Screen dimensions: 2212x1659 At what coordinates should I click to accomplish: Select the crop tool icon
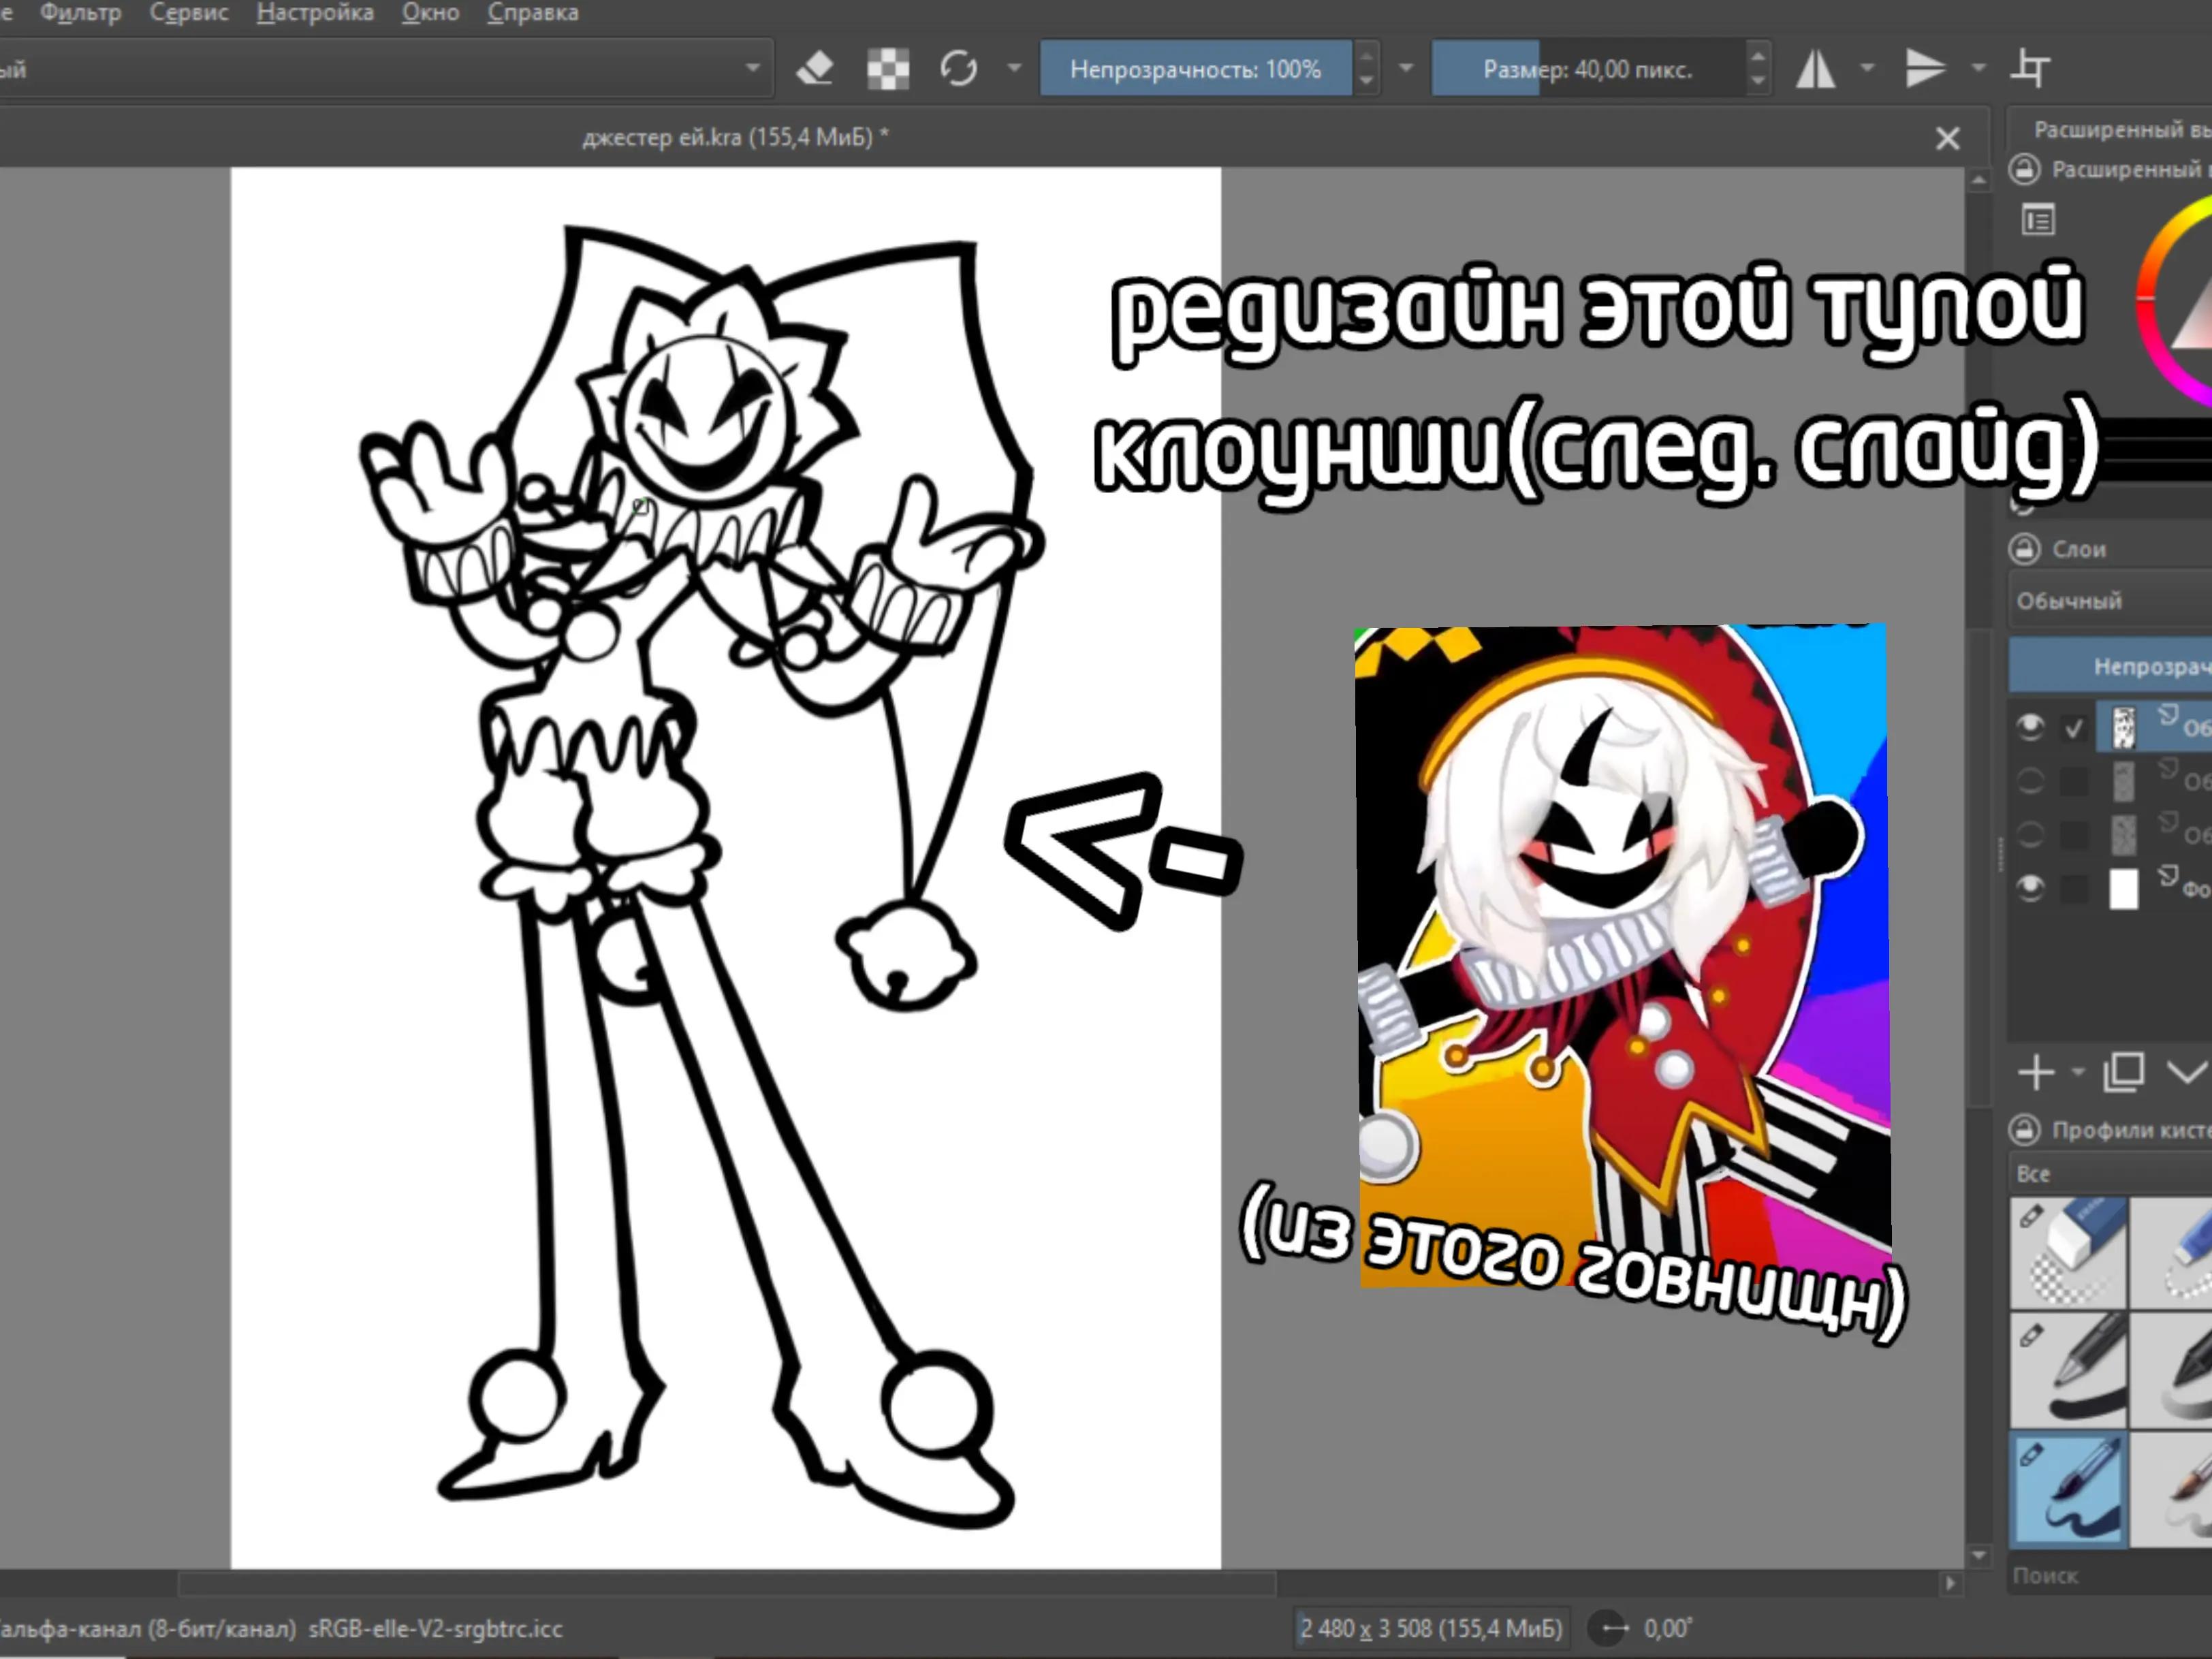point(2030,69)
